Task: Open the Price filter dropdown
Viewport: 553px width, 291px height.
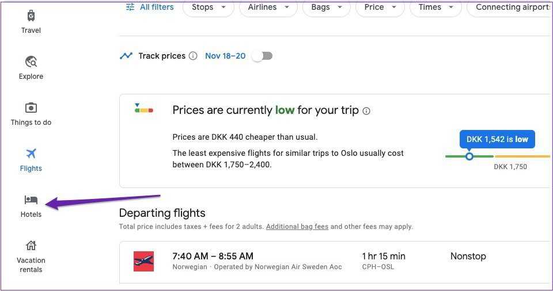Action: (x=380, y=7)
